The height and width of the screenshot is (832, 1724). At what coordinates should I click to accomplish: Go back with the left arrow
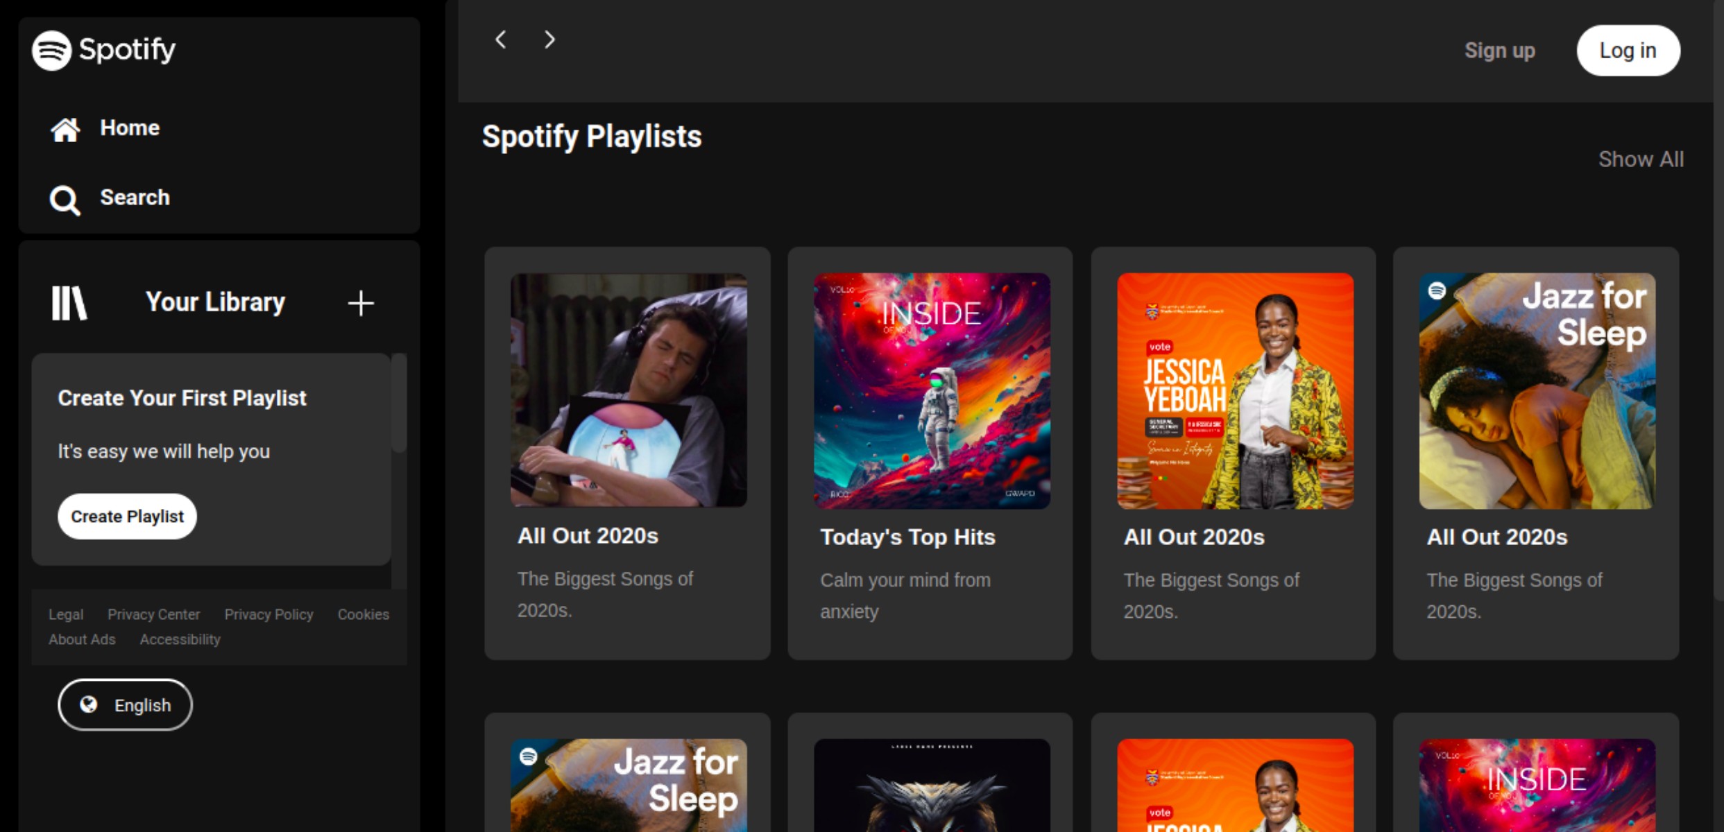501,40
